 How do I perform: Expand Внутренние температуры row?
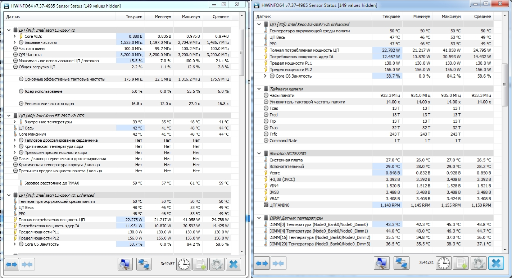15,122
